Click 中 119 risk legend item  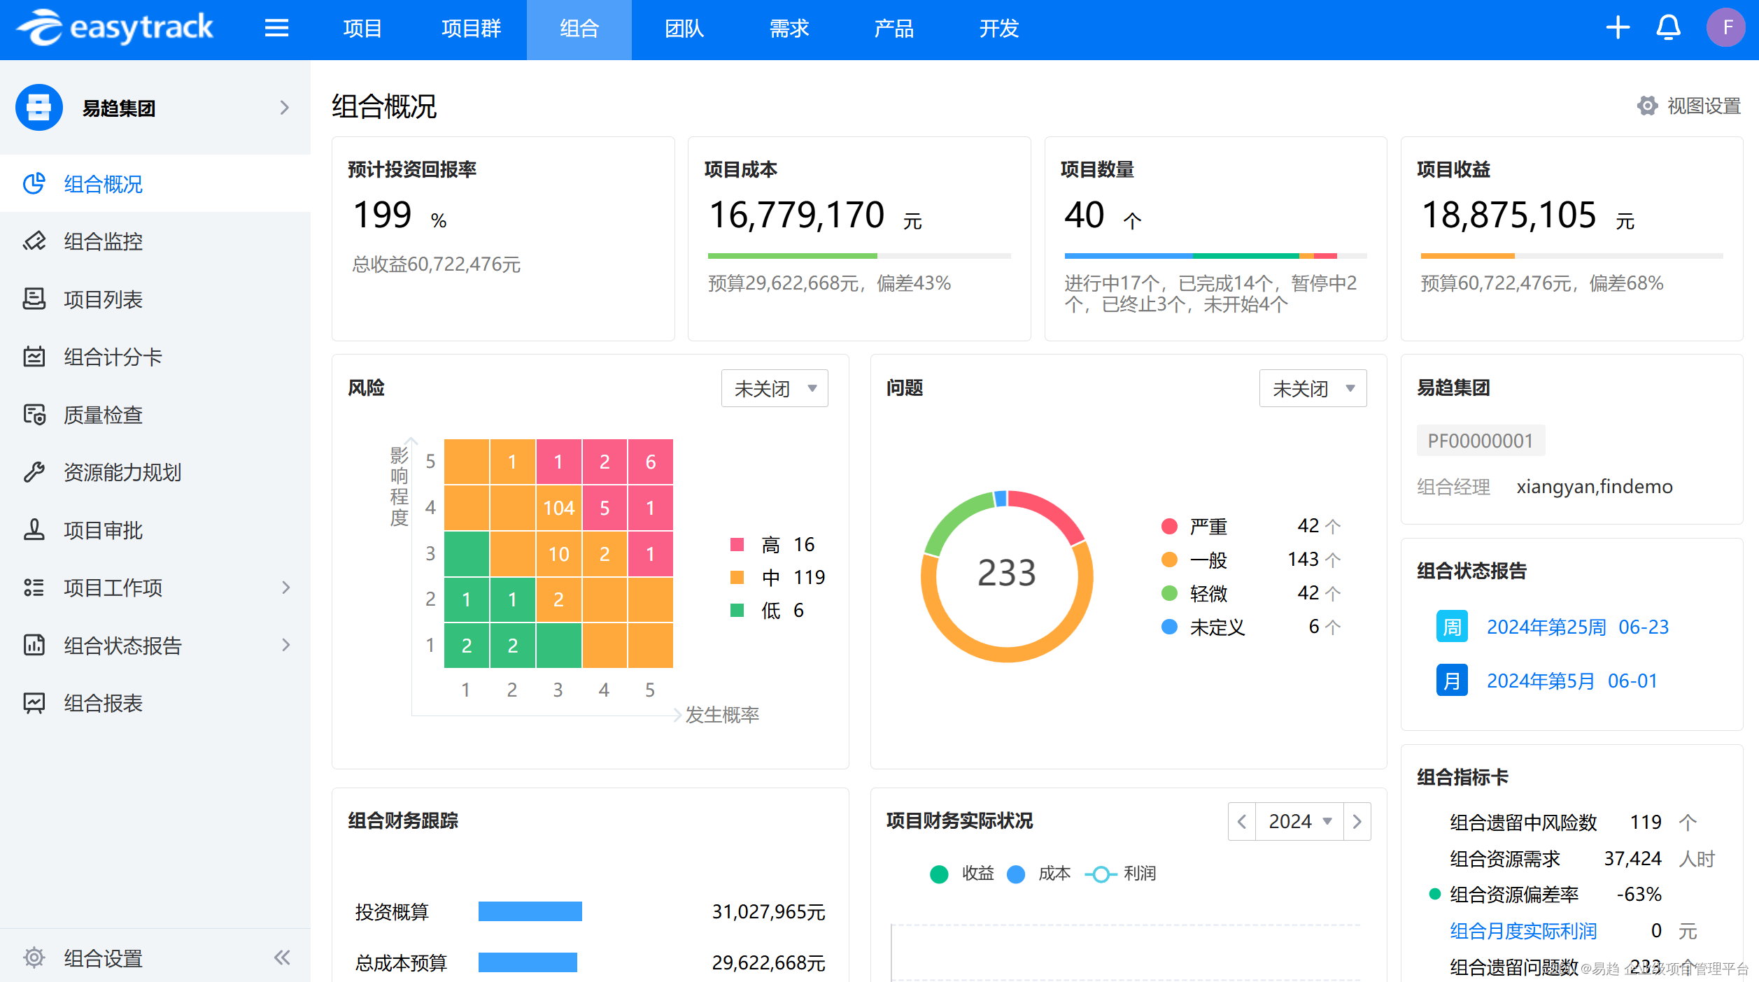pos(777,577)
